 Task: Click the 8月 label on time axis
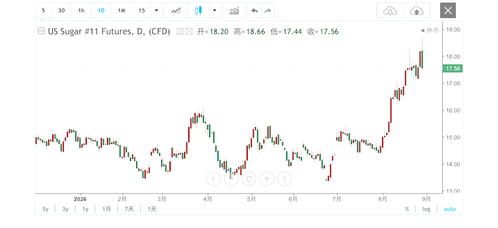pos(383,199)
